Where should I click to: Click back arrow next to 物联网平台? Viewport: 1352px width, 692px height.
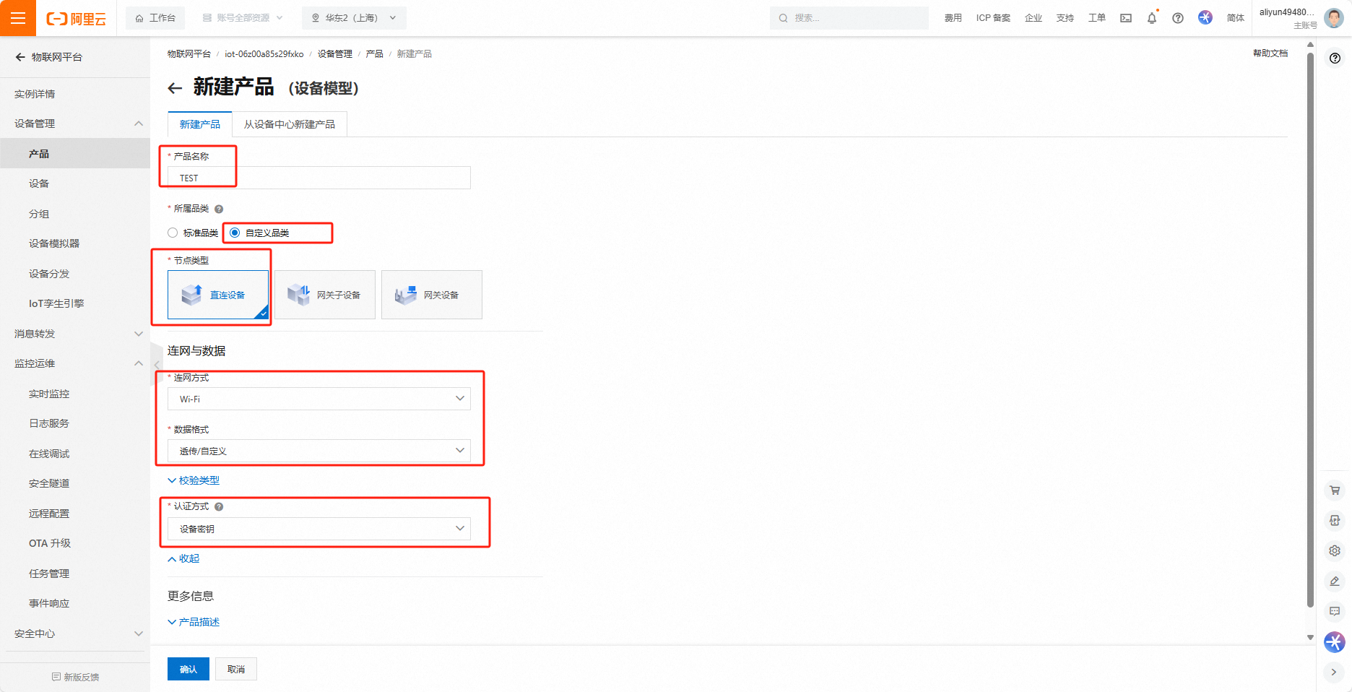coord(20,57)
